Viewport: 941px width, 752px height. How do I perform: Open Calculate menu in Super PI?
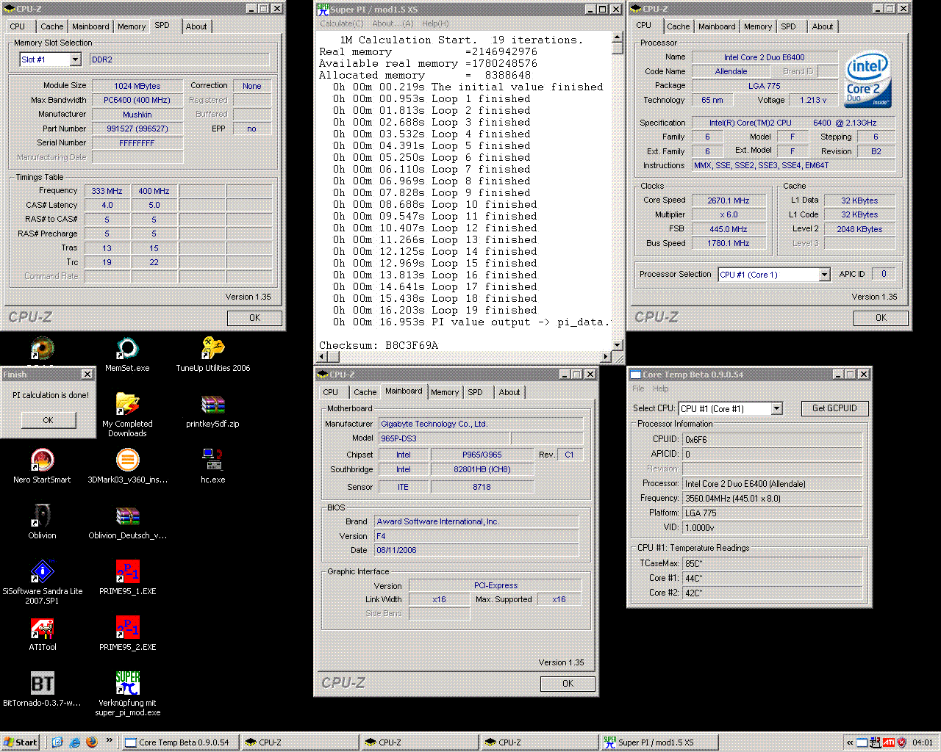(x=342, y=23)
